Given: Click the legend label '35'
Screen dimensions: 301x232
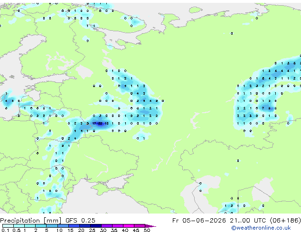Looking at the screenshot, I should [114, 230].
